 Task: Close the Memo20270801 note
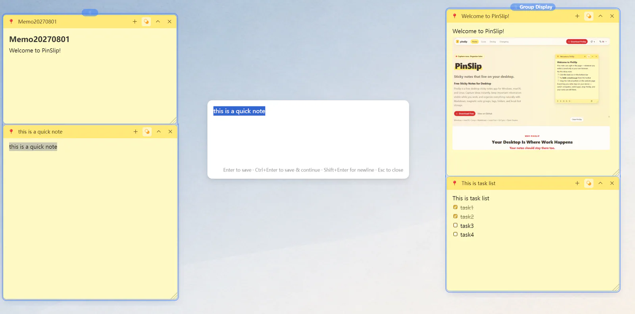coord(169,21)
